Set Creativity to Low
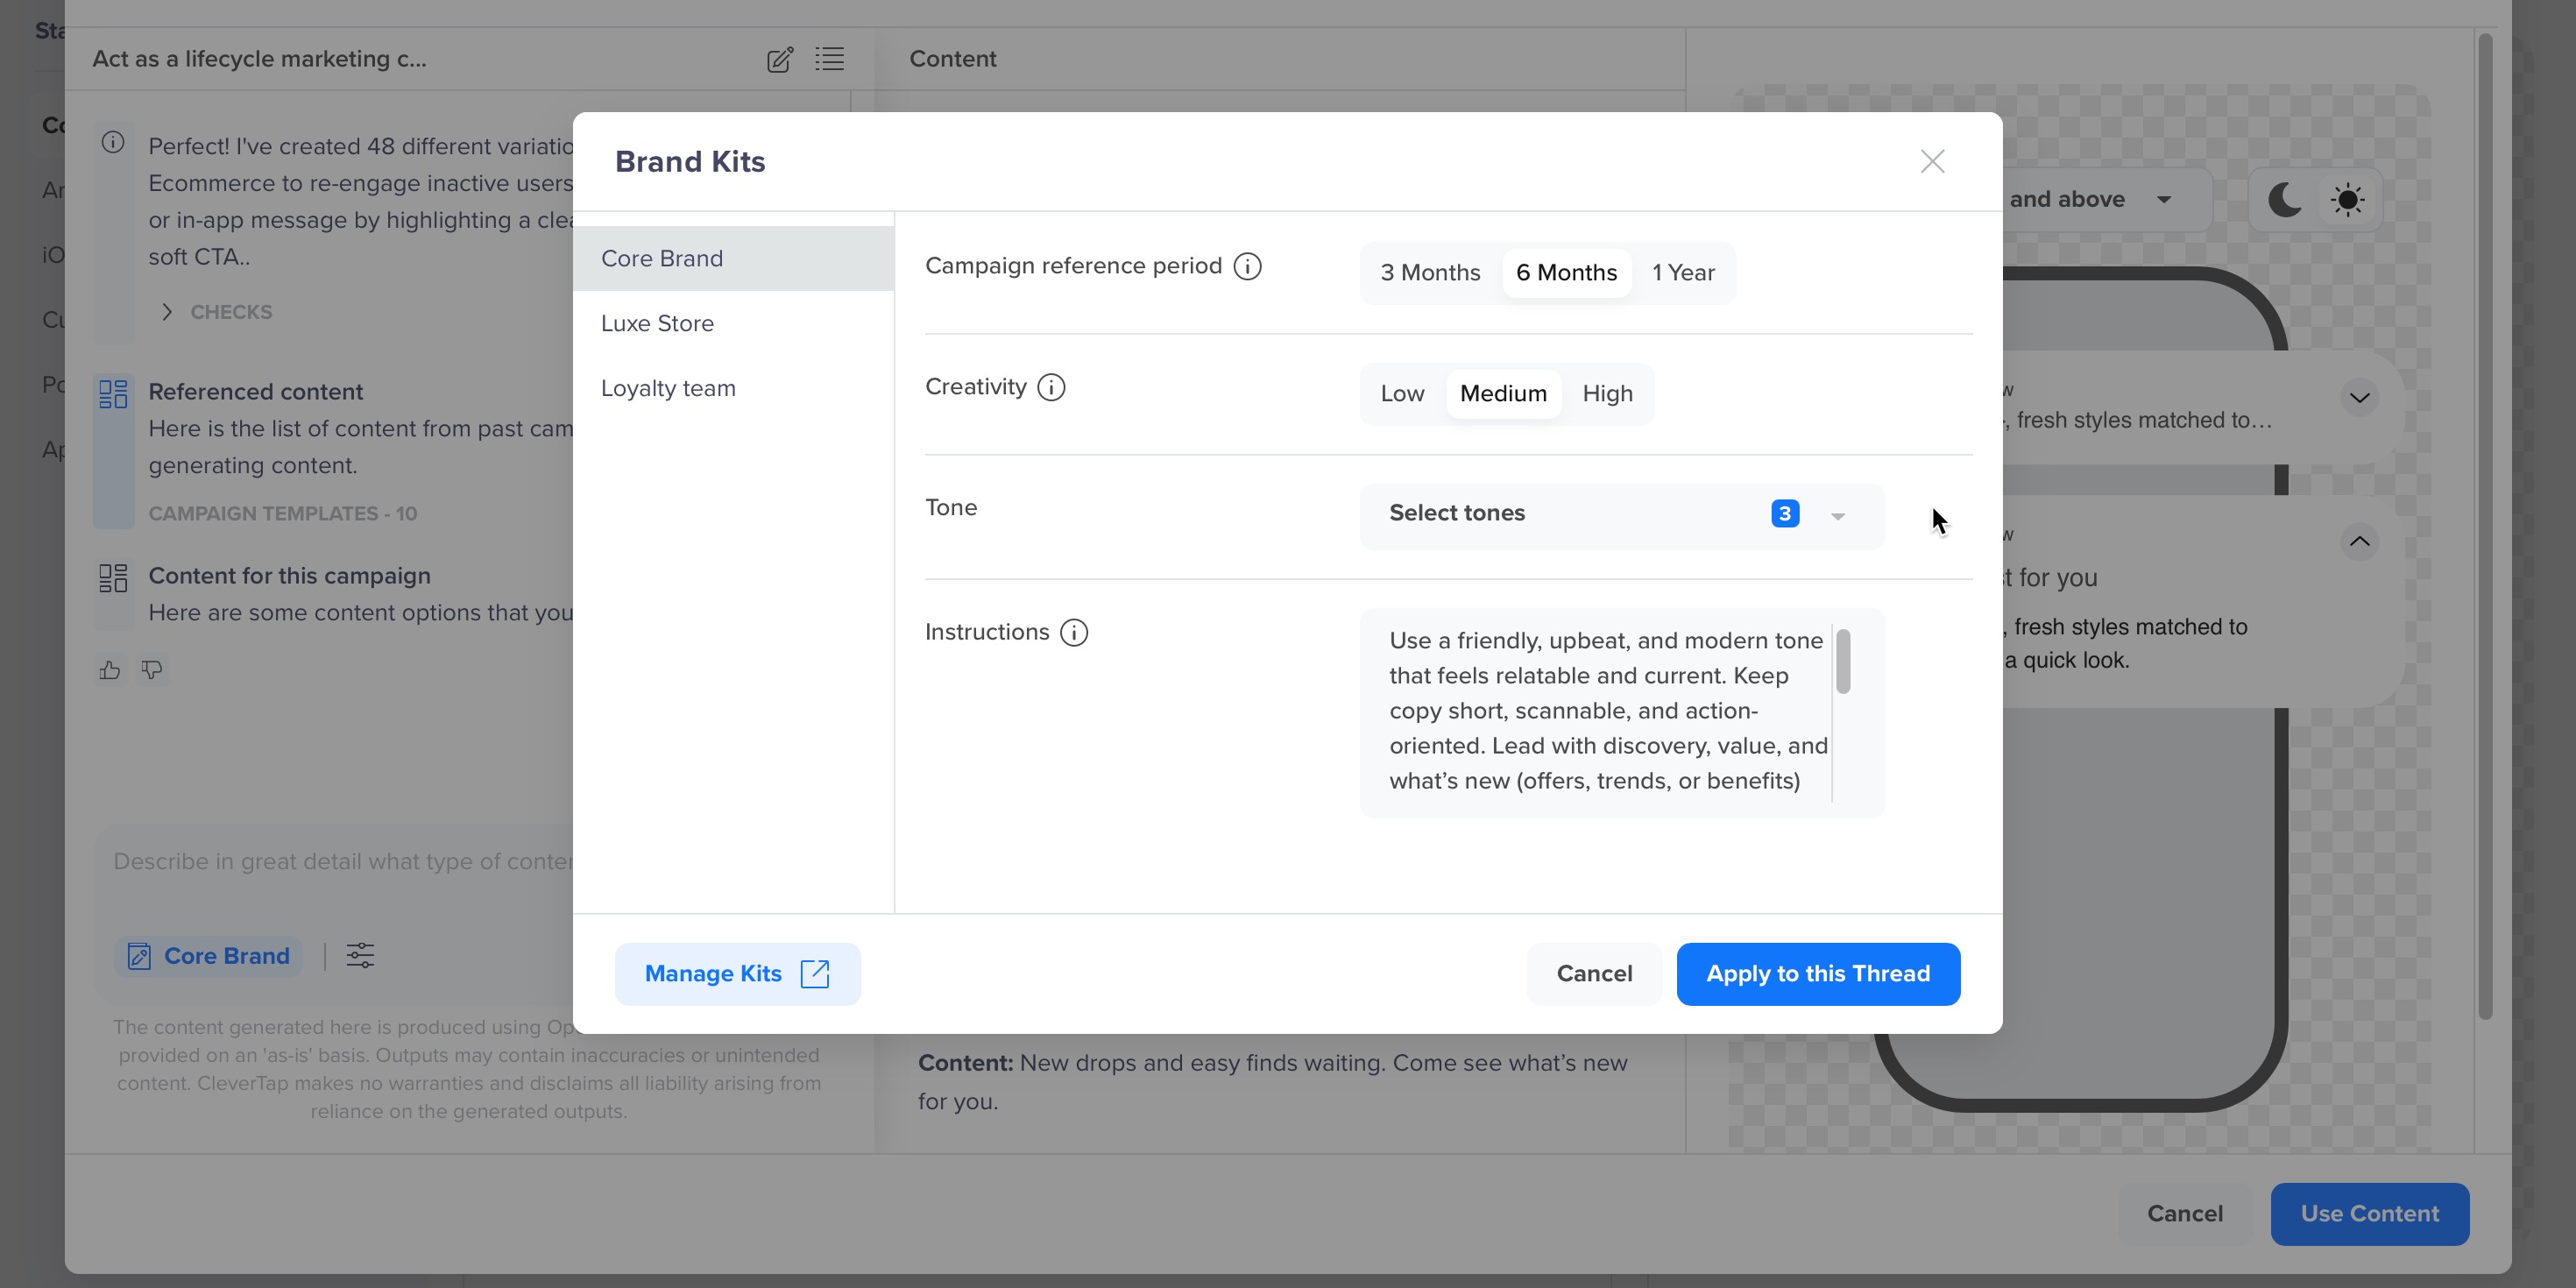The height and width of the screenshot is (1288, 2576). (1402, 393)
